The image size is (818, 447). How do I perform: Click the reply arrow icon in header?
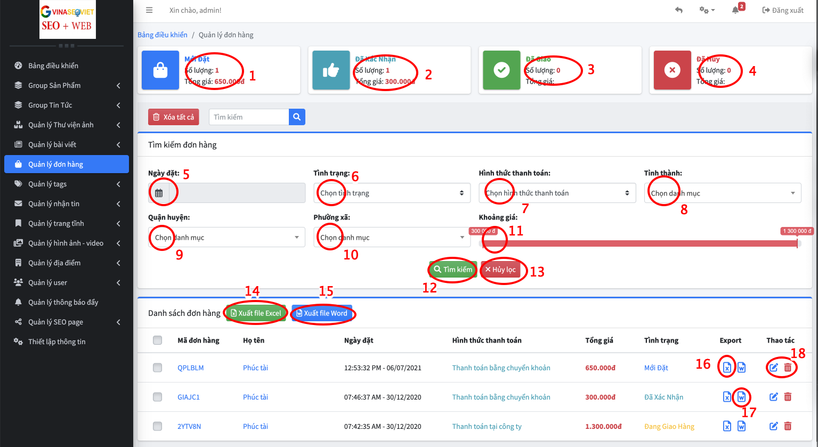click(678, 10)
